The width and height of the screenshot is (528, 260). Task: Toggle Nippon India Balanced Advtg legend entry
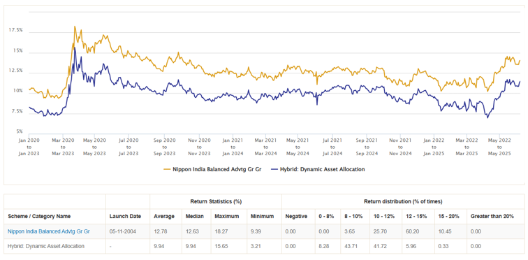pos(212,169)
